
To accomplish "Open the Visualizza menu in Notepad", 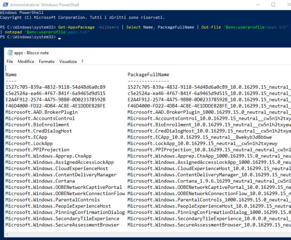I will point(68,61).
